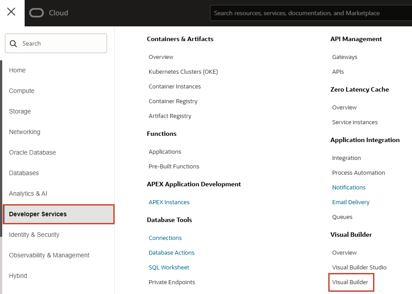Select Networking in the sidebar

click(25, 132)
